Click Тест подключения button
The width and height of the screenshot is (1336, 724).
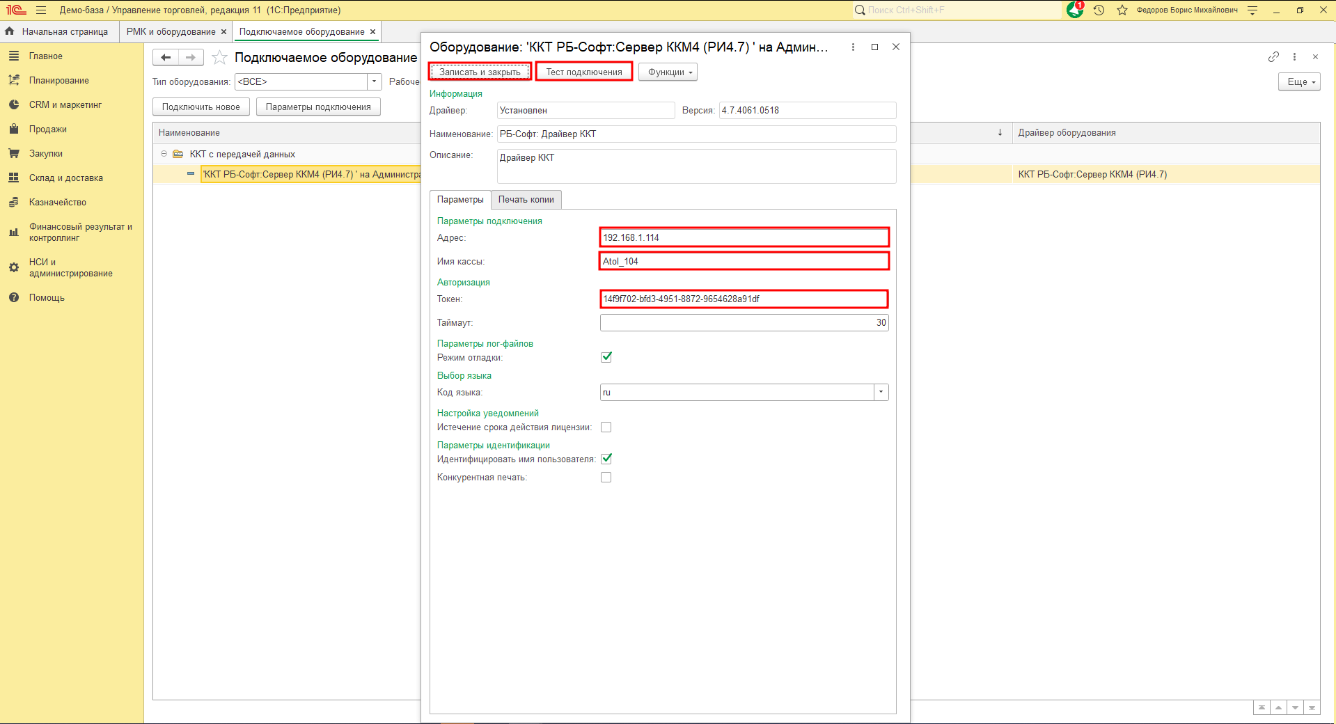click(x=584, y=72)
